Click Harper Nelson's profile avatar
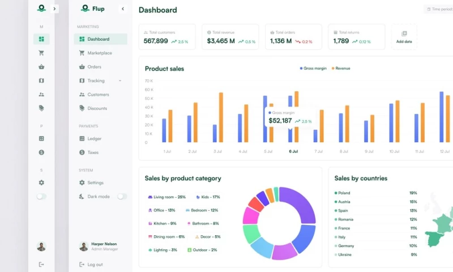 click(84, 246)
